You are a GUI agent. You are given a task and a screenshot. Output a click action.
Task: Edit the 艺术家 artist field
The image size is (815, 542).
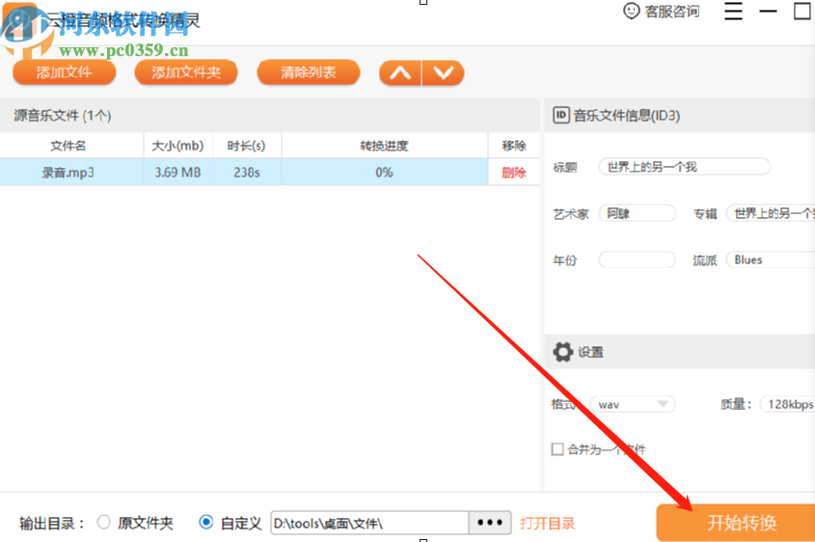pyautogui.click(x=637, y=213)
